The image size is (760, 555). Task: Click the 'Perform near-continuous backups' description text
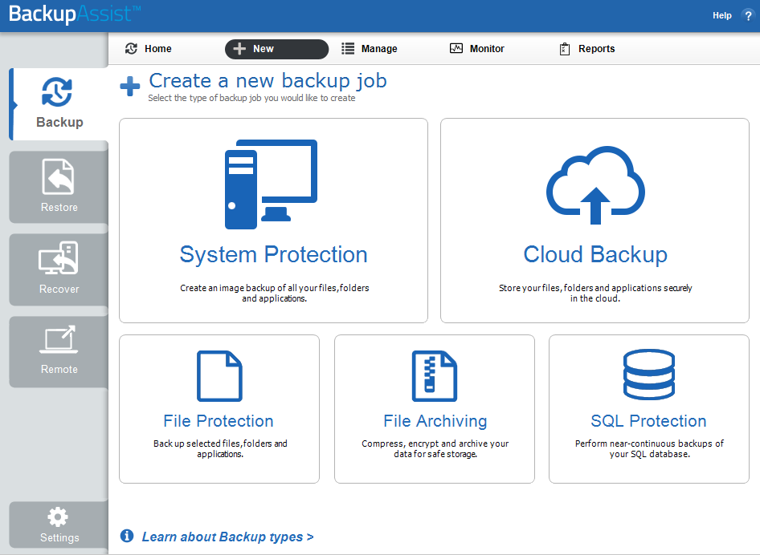649,448
